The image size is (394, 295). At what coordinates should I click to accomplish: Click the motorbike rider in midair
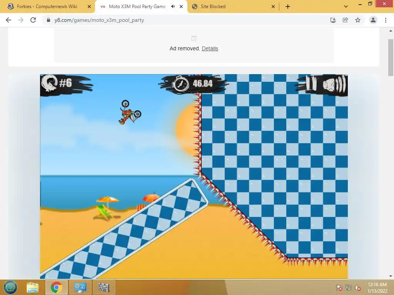point(130,112)
